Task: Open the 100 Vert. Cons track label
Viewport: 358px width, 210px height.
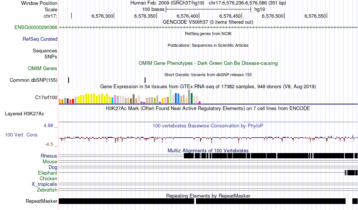Action: [21, 135]
